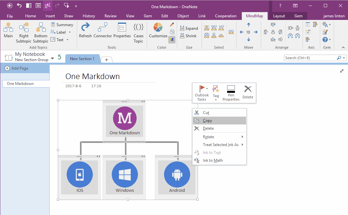Screen dimensions: 348x215
Task: Create a new section with plus tab
Action: point(107,60)
